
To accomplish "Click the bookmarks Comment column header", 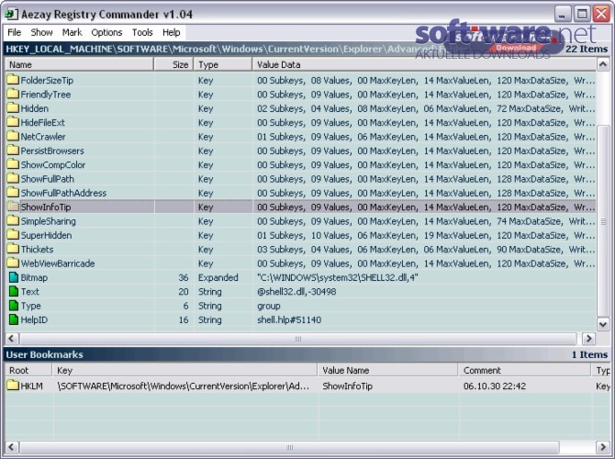I will [524, 370].
